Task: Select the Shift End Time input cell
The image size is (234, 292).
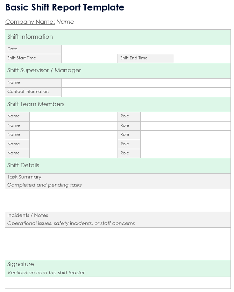Action: pyautogui.click(x=202, y=58)
